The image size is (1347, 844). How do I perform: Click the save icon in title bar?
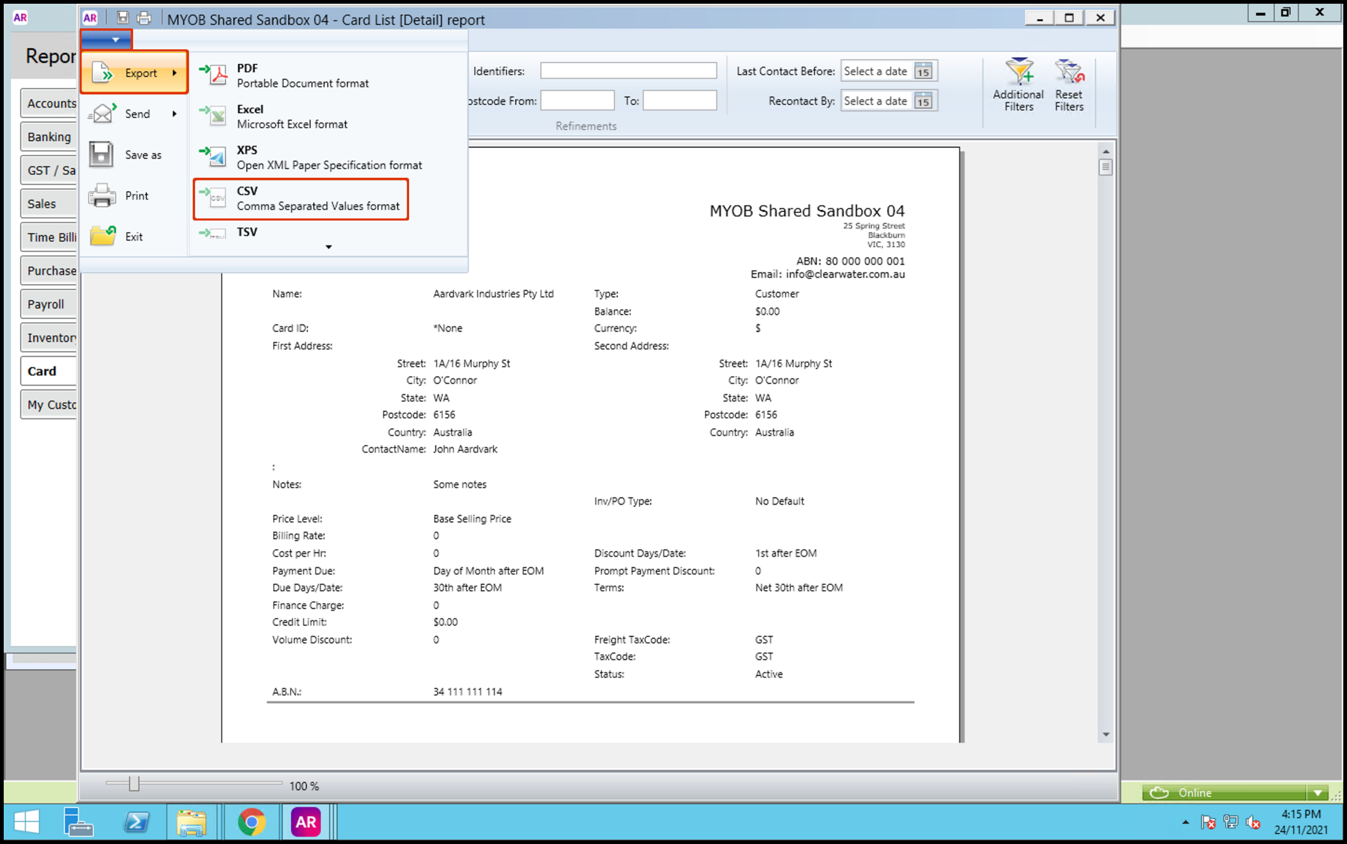(x=122, y=18)
